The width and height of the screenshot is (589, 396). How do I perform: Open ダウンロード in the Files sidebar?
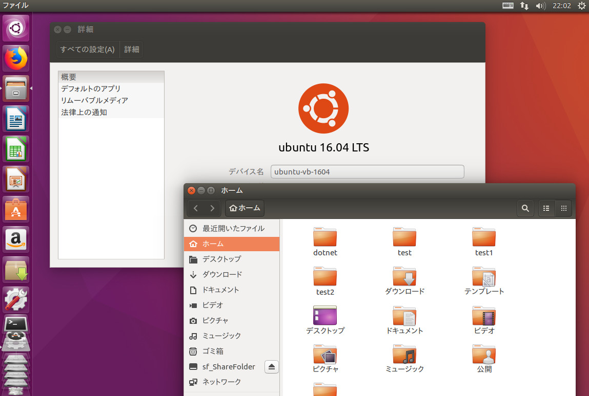(232, 275)
